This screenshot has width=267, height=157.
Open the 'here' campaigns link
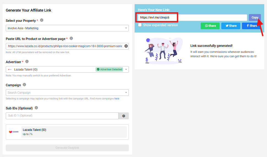point(117,99)
